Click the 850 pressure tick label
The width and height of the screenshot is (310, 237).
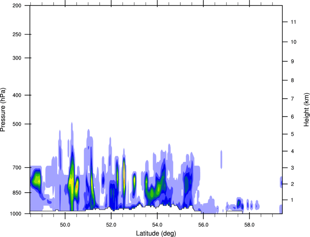click(17, 193)
